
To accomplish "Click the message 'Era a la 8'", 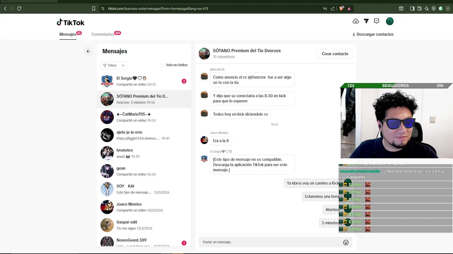I will click(x=221, y=141).
